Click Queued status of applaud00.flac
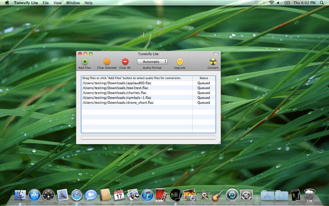The width and height of the screenshot is (329, 206). pos(204,83)
